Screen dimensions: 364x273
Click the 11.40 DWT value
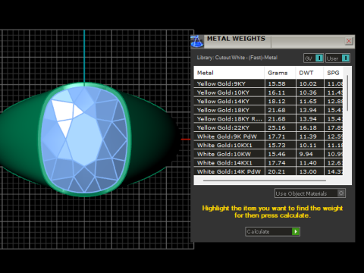point(308,163)
